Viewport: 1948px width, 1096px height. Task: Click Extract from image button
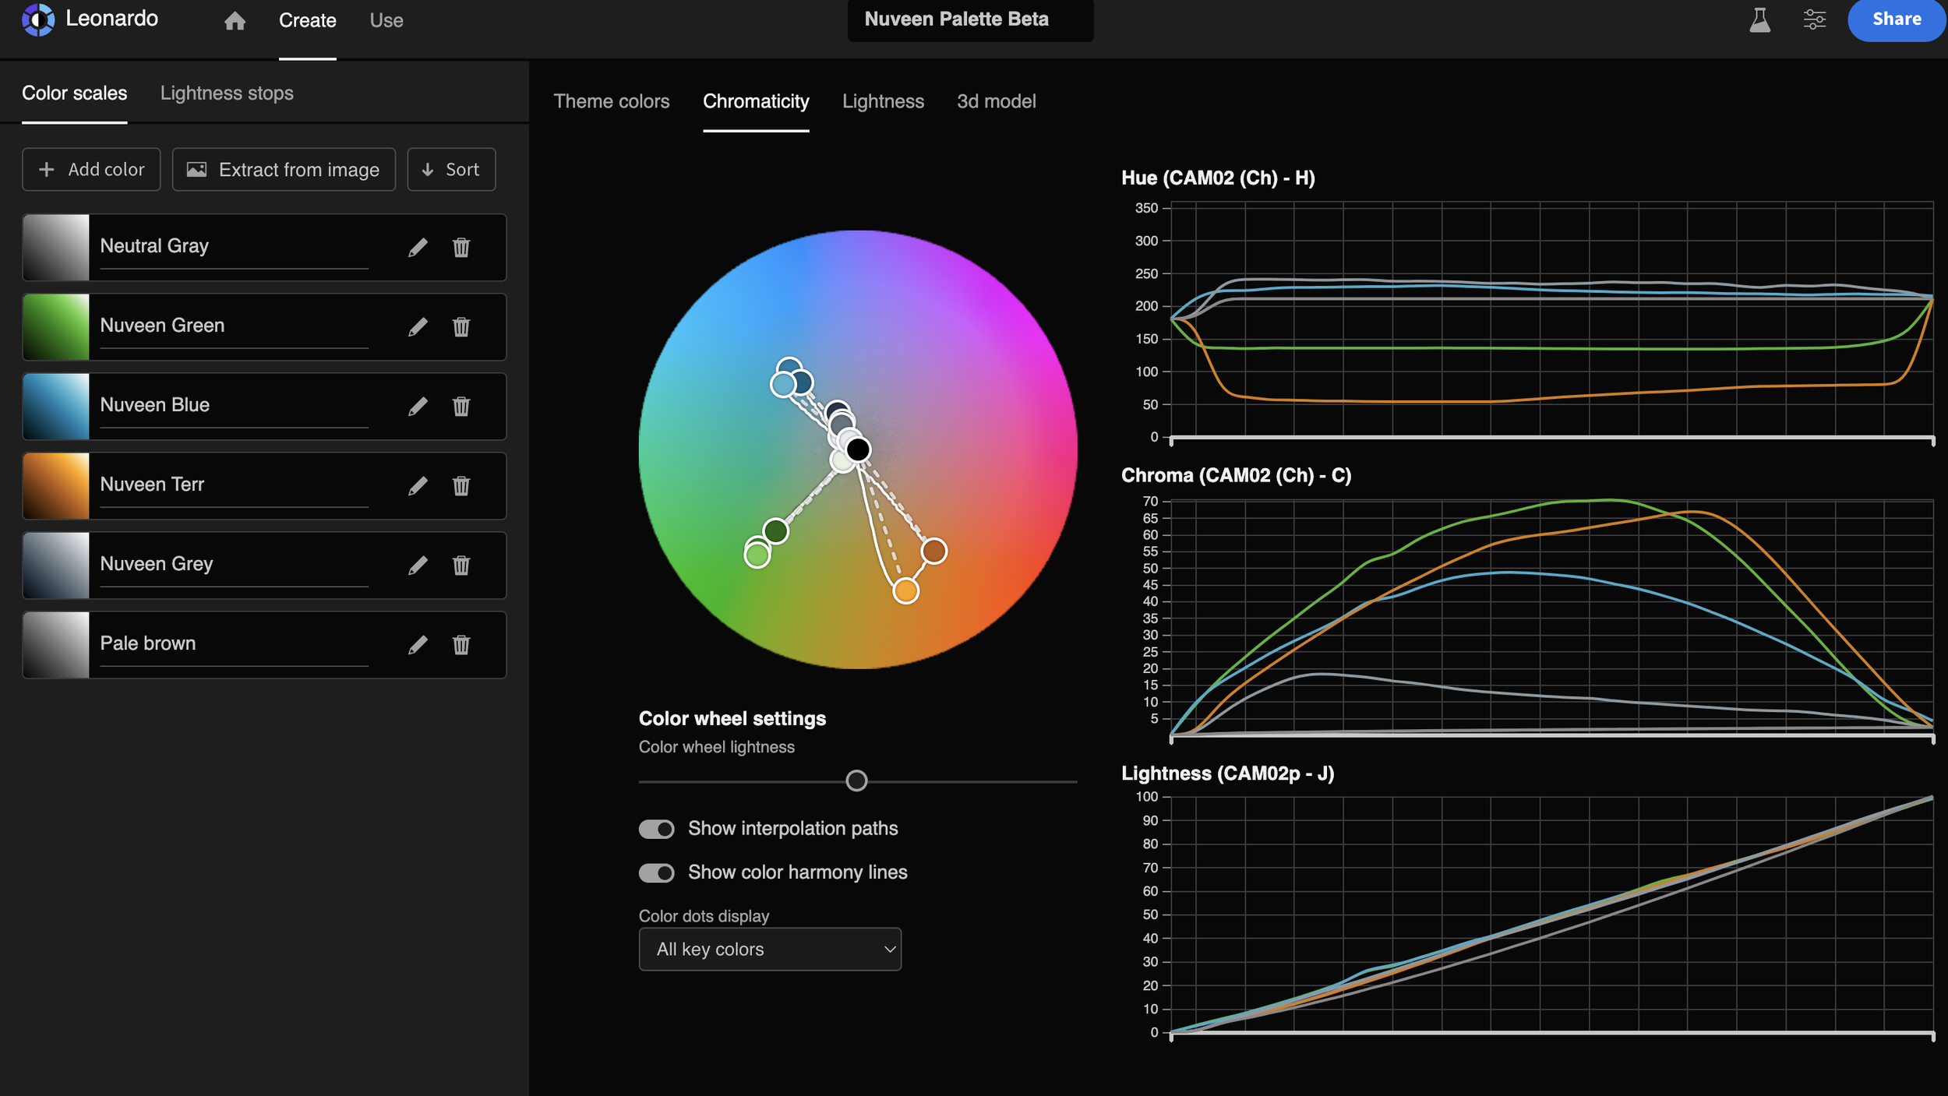coord(284,169)
